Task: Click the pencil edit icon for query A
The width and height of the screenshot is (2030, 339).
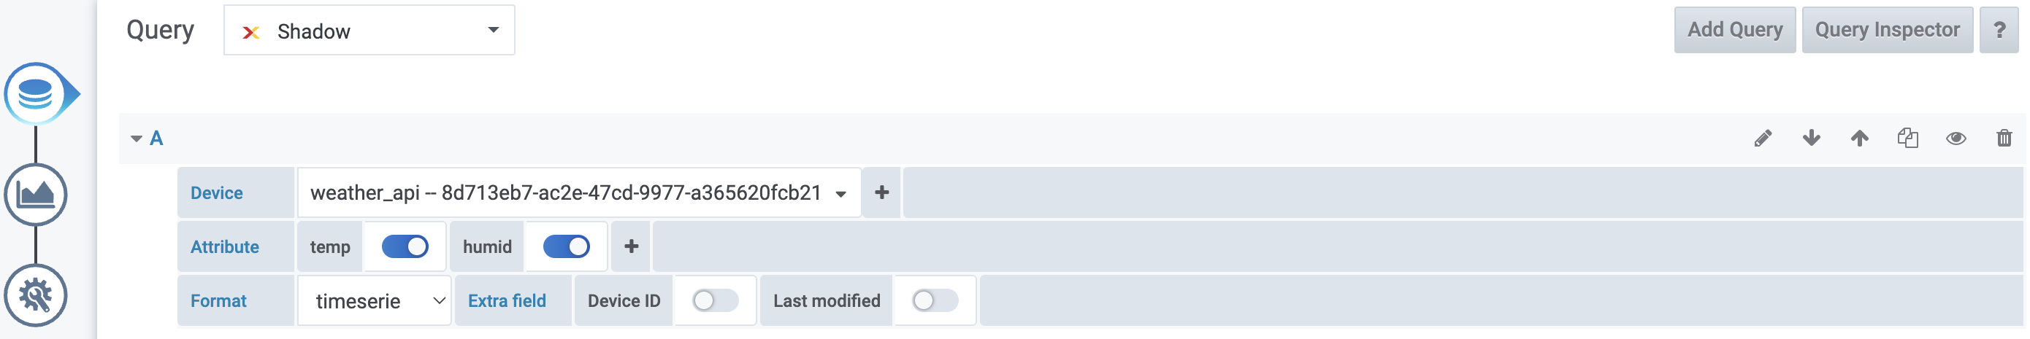Action: [x=1763, y=139]
